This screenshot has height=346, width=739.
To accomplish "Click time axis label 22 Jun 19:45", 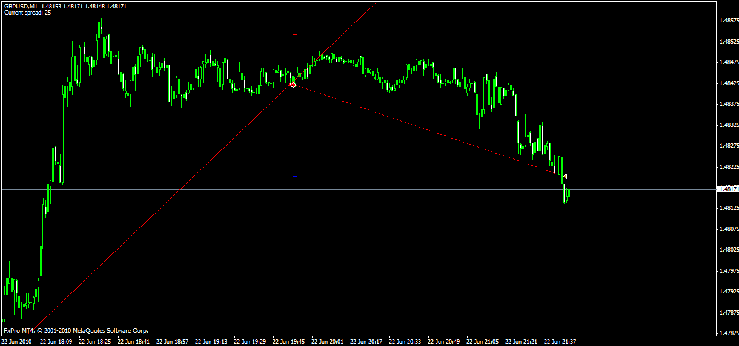I will pos(289,341).
